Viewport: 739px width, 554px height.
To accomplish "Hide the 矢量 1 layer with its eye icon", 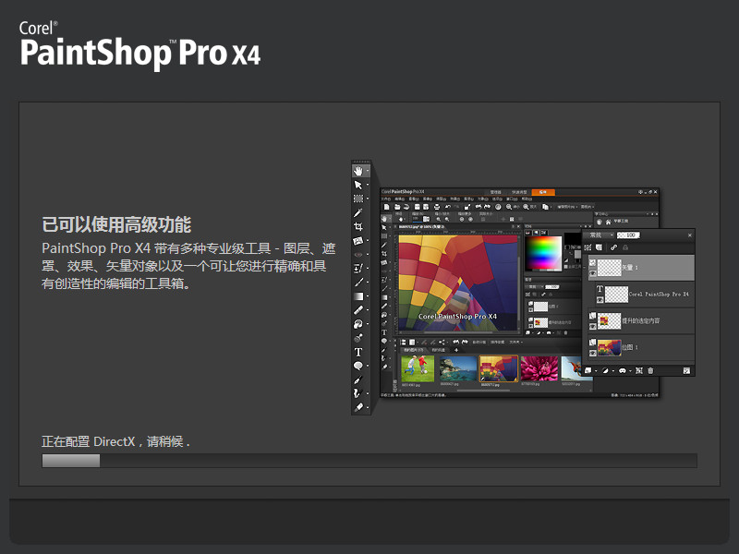I will tap(593, 272).
